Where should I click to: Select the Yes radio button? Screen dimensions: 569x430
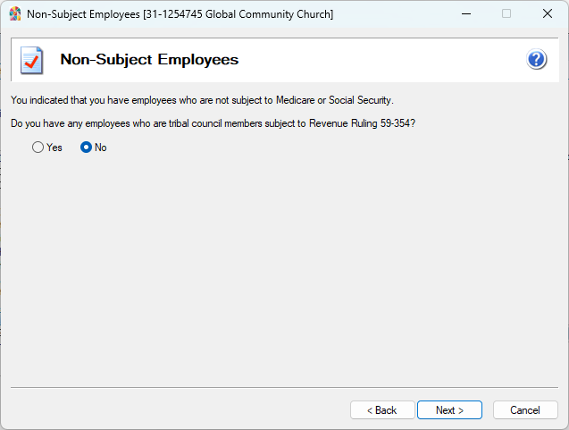(x=38, y=148)
